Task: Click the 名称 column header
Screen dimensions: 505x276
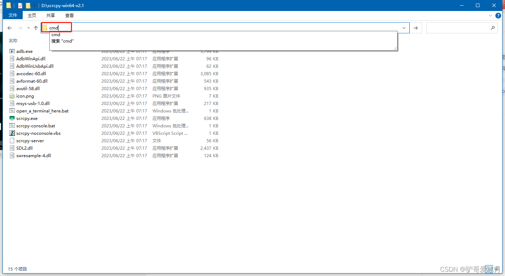Action: pyautogui.click(x=13, y=41)
